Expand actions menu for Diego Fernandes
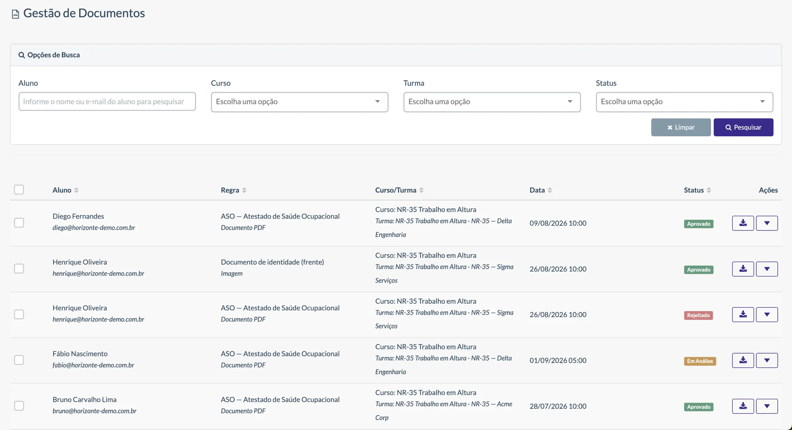Viewport: 792px width, 430px height. [x=767, y=223]
